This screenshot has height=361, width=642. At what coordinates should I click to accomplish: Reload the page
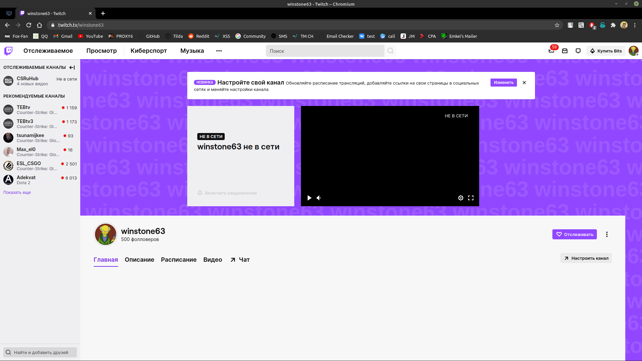click(29, 25)
